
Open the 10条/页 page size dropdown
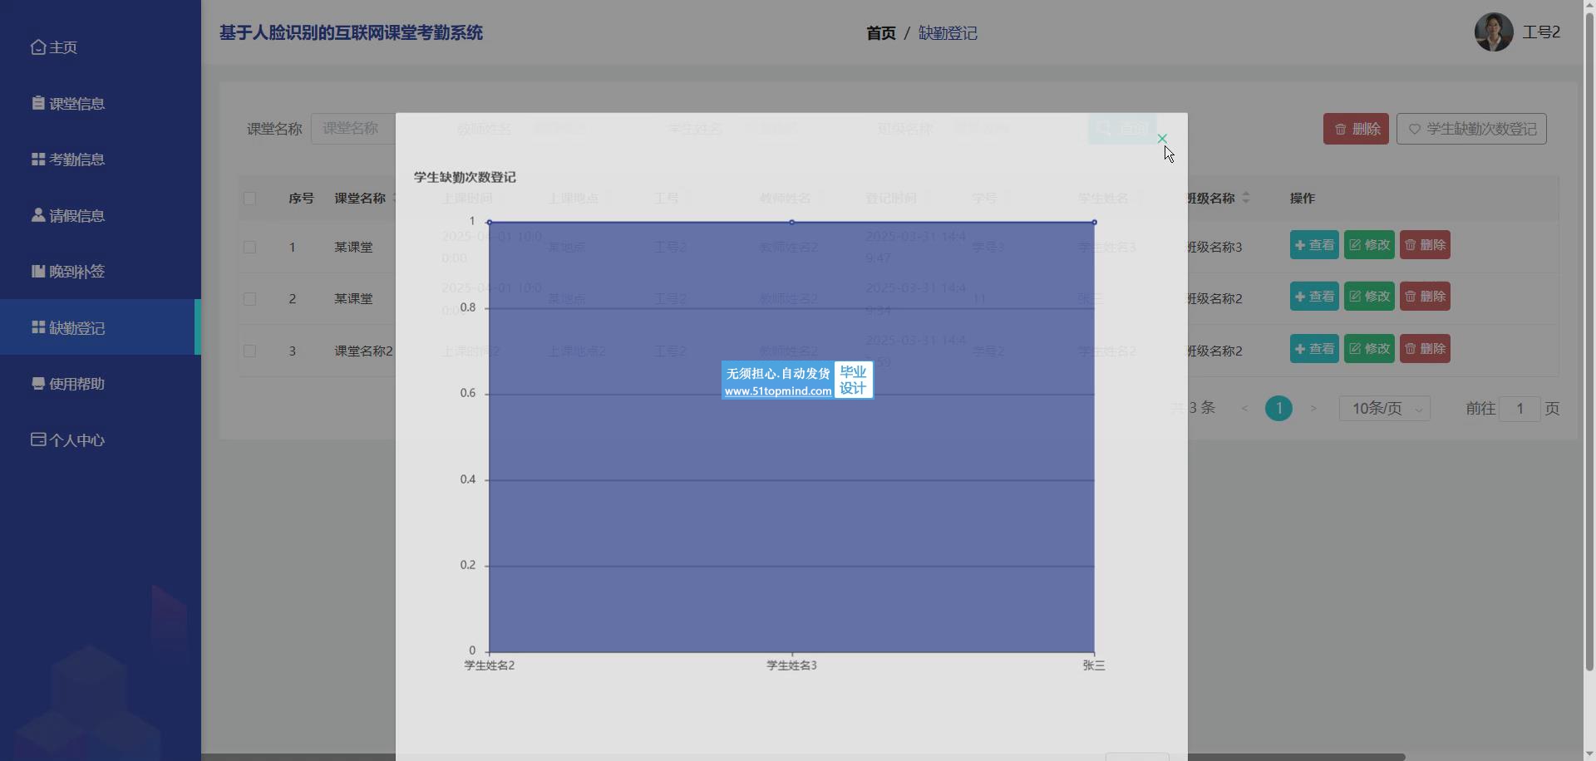point(1384,409)
